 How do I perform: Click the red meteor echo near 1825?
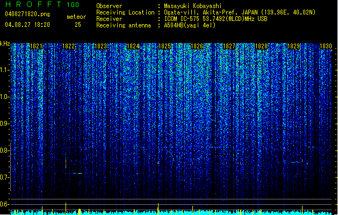click(x=158, y=163)
